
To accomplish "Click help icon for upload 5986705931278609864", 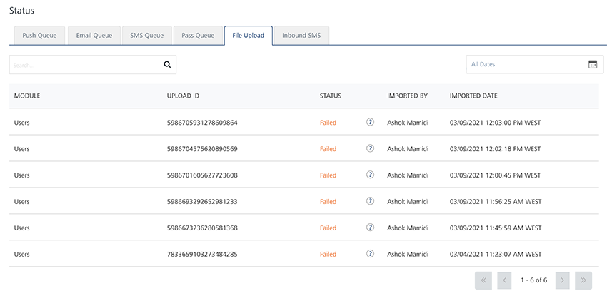I will pyautogui.click(x=370, y=123).
